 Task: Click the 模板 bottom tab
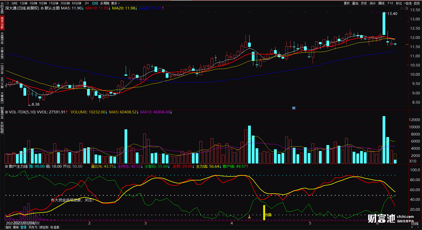pyautogui.click(x=16, y=227)
